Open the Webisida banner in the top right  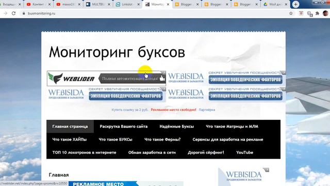226,78
